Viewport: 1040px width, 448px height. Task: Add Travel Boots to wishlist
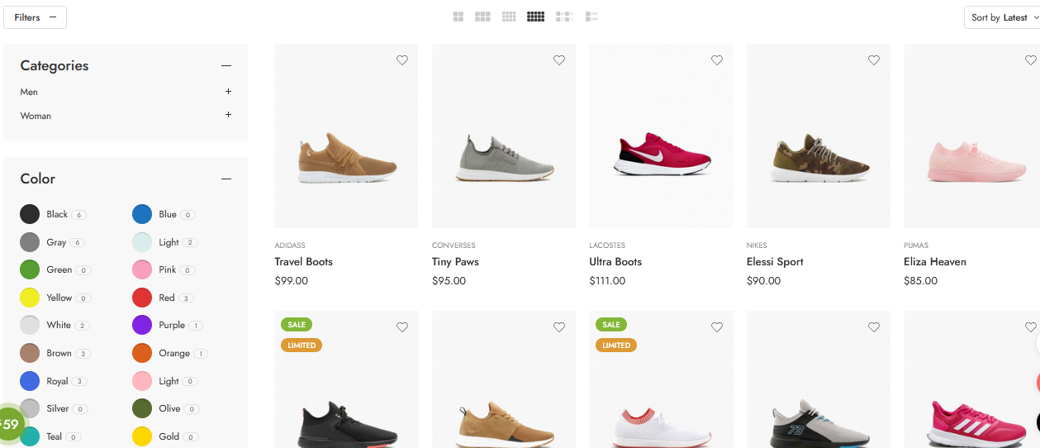tap(402, 60)
